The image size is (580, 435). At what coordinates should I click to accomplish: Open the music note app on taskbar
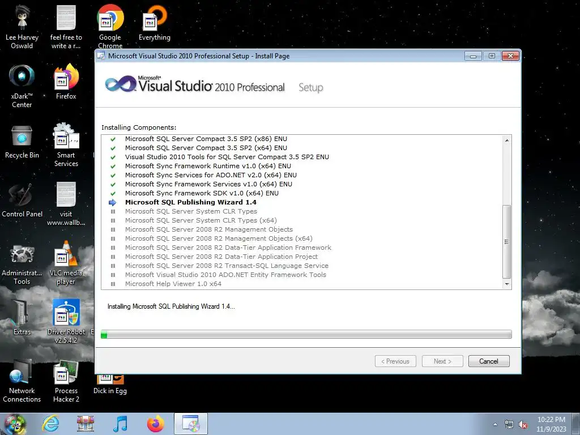(120, 424)
